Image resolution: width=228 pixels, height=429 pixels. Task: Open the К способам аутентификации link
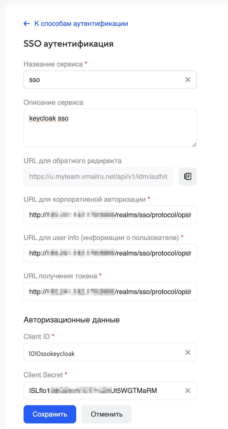81,24
